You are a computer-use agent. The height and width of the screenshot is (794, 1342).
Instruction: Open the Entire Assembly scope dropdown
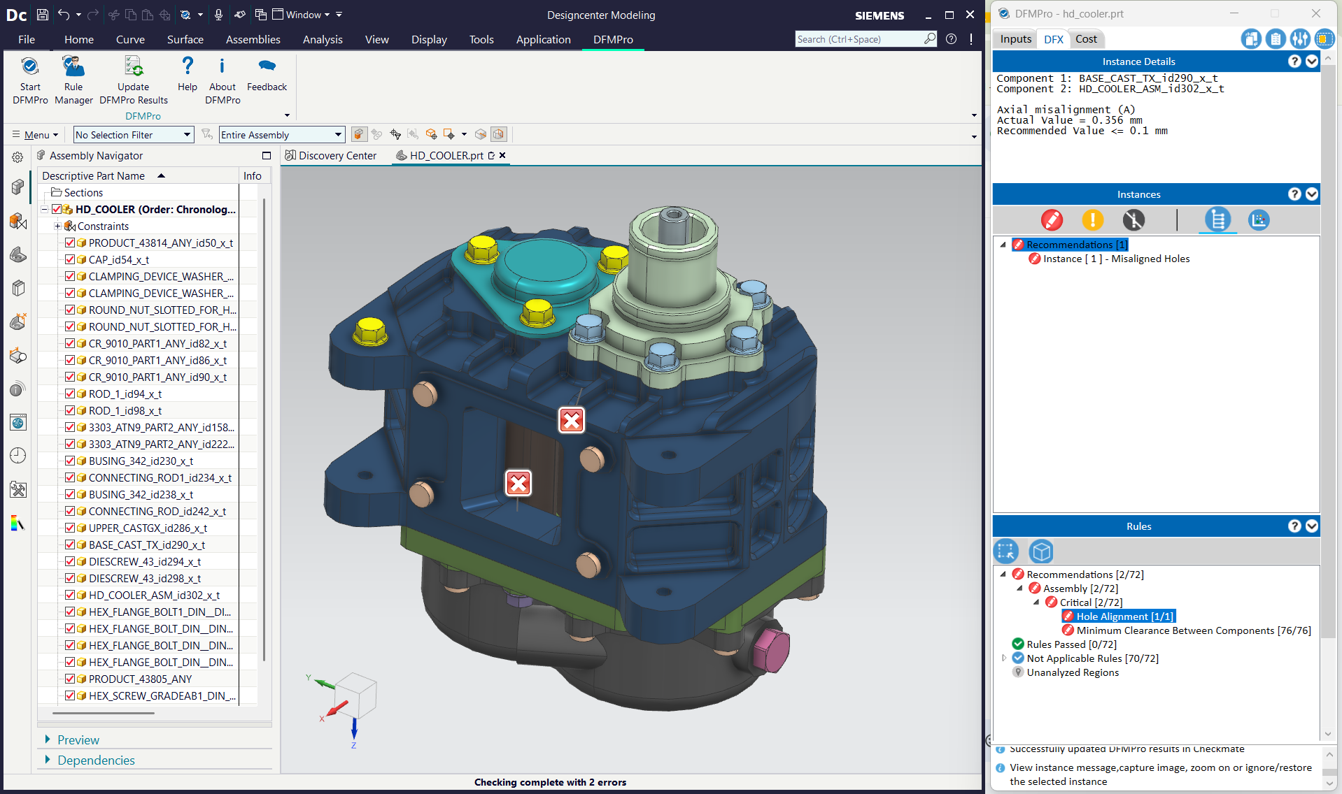click(282, 135)
